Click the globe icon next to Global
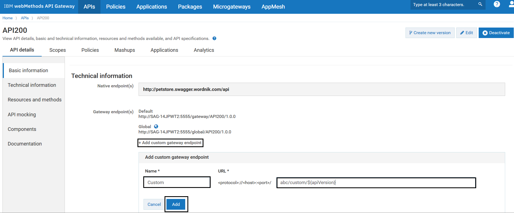The image size is (514, 213). (156, 126)
